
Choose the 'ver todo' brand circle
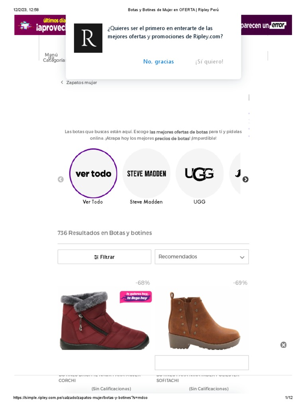93,173
